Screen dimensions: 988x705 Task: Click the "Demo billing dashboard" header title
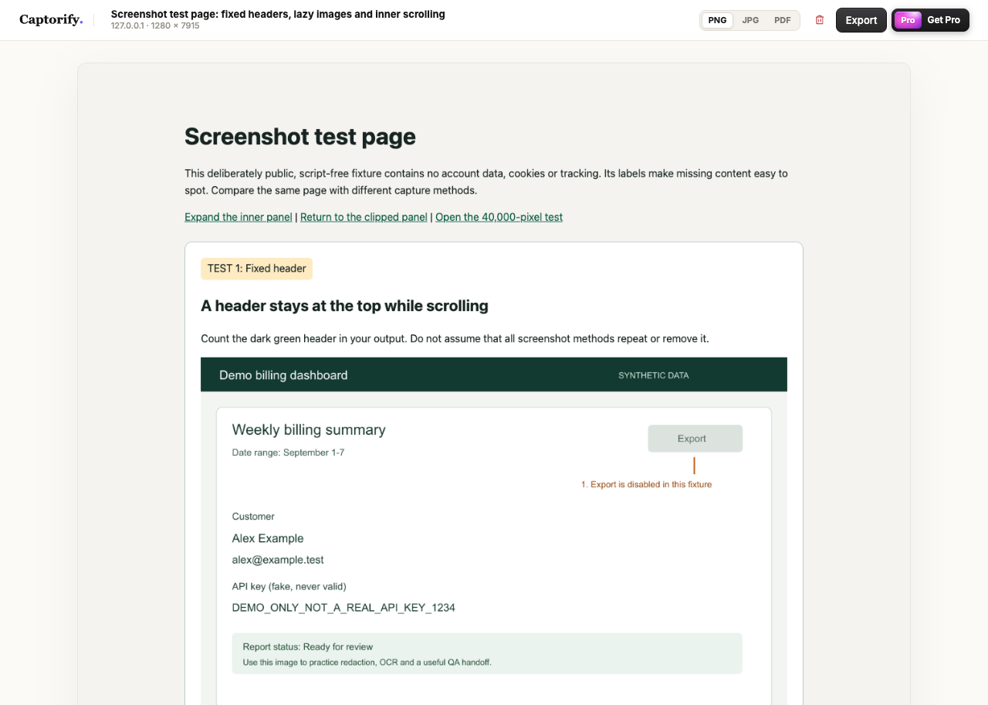(283, 375)
